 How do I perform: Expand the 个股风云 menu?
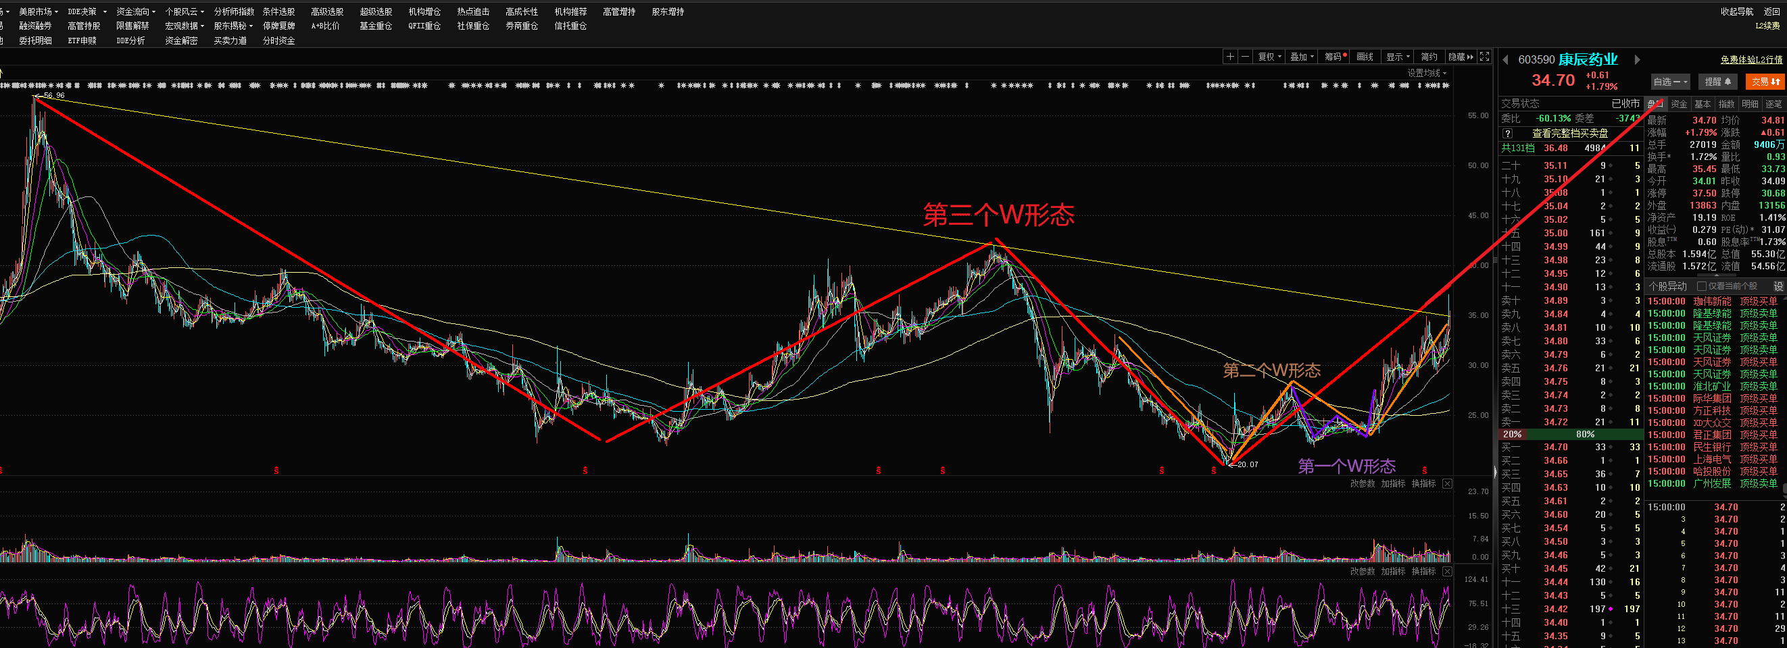click(185, 11)
